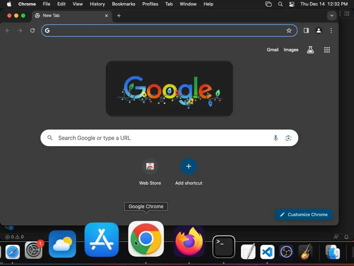Open Search Labs flask icon

310,50
